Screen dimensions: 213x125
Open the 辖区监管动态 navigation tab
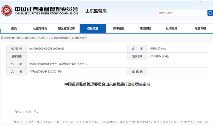[x=66, y=28]
